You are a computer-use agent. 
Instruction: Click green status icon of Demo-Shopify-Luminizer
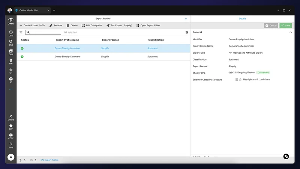coord(22,48)
